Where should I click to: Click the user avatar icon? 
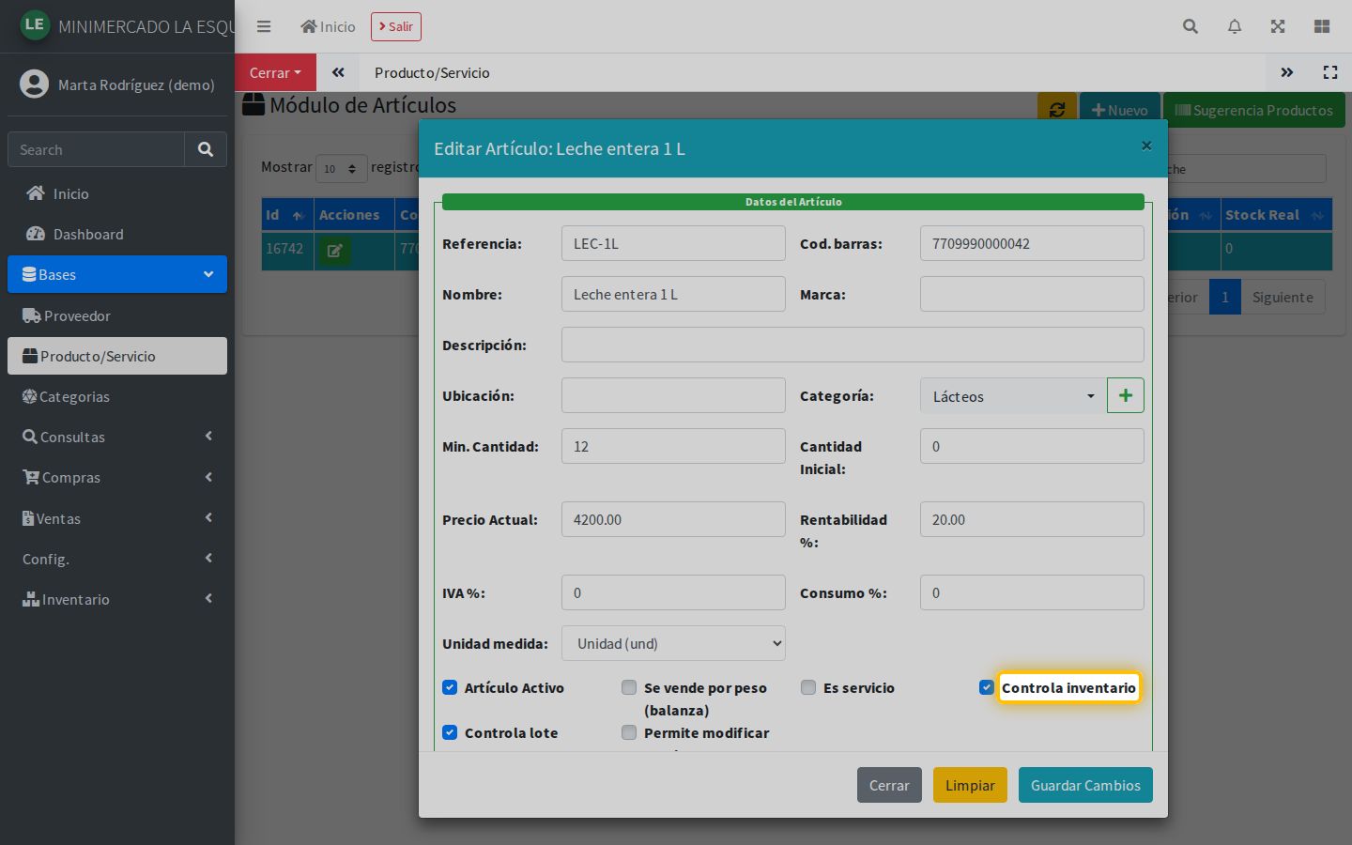tap(34, 84)
